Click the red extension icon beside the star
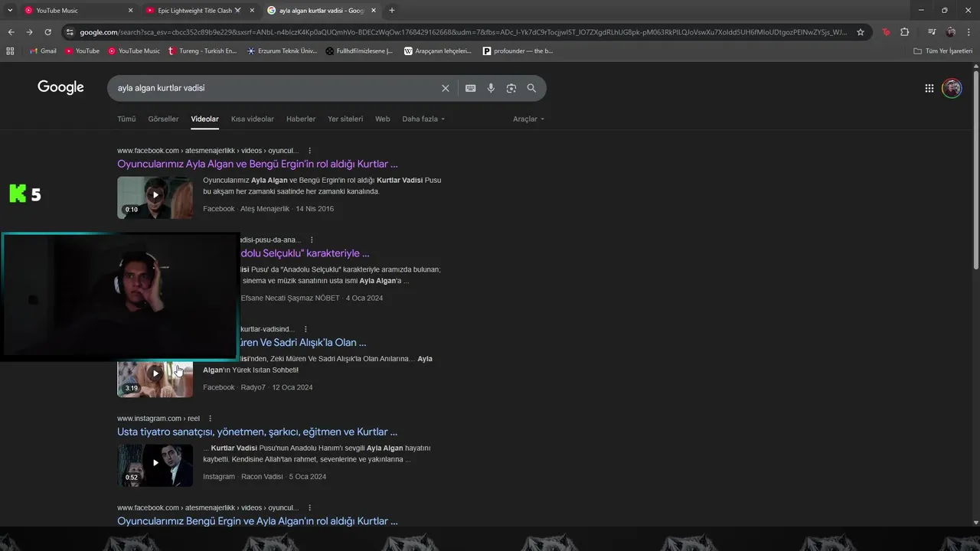This screenshot has height=551, width=980. [x=886, y=32]
